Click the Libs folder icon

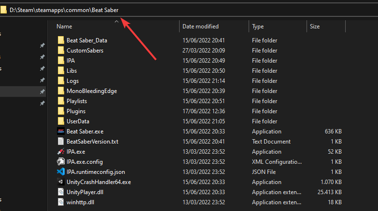(61, 70)
